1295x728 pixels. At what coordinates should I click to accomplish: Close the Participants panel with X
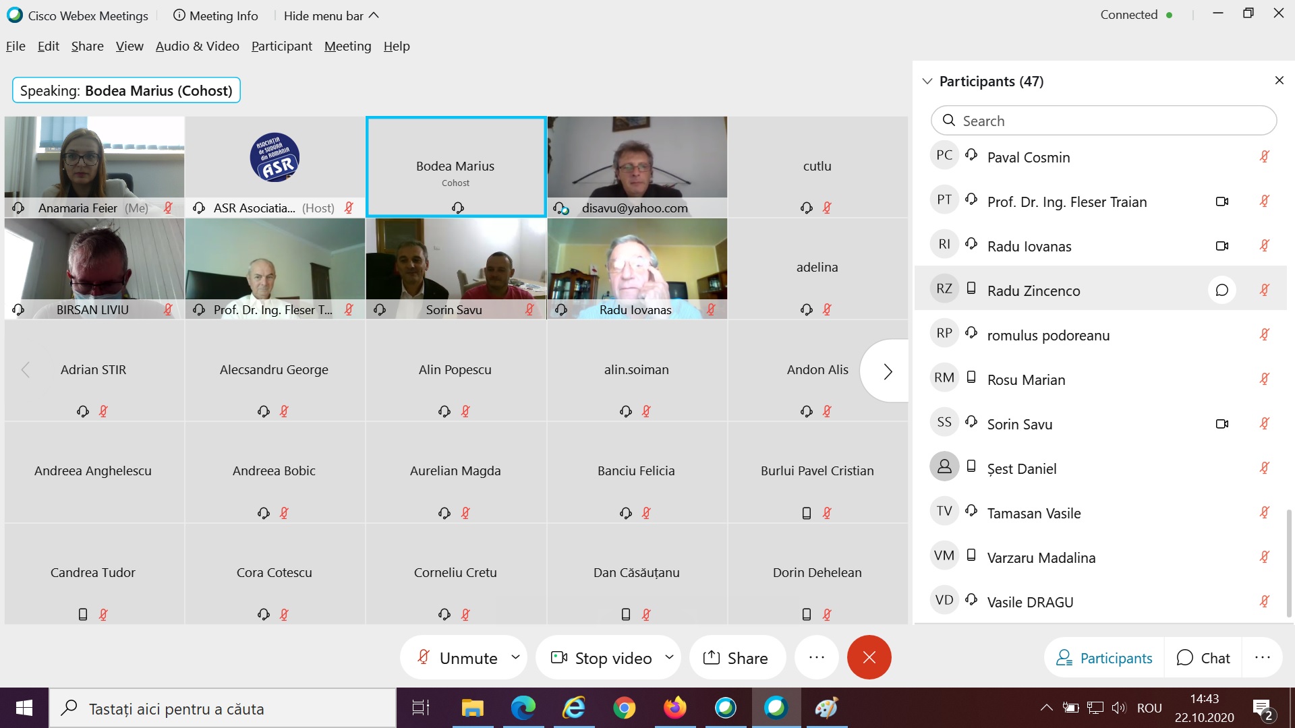(x=1279, y=81)
